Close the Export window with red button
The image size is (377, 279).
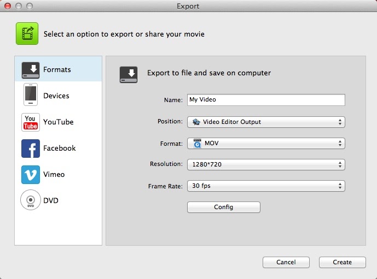pos(8,6)
